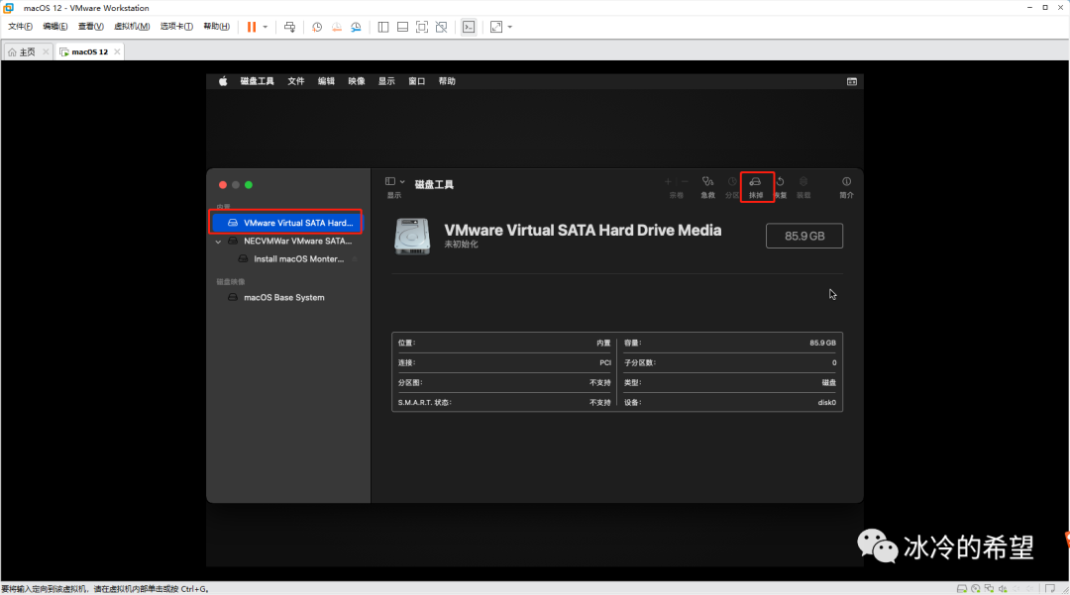Viewport: 1070px width, 595px height.
Task: Click the sound card status icon in VMware status bar
Action: [x=1003, y=589]
